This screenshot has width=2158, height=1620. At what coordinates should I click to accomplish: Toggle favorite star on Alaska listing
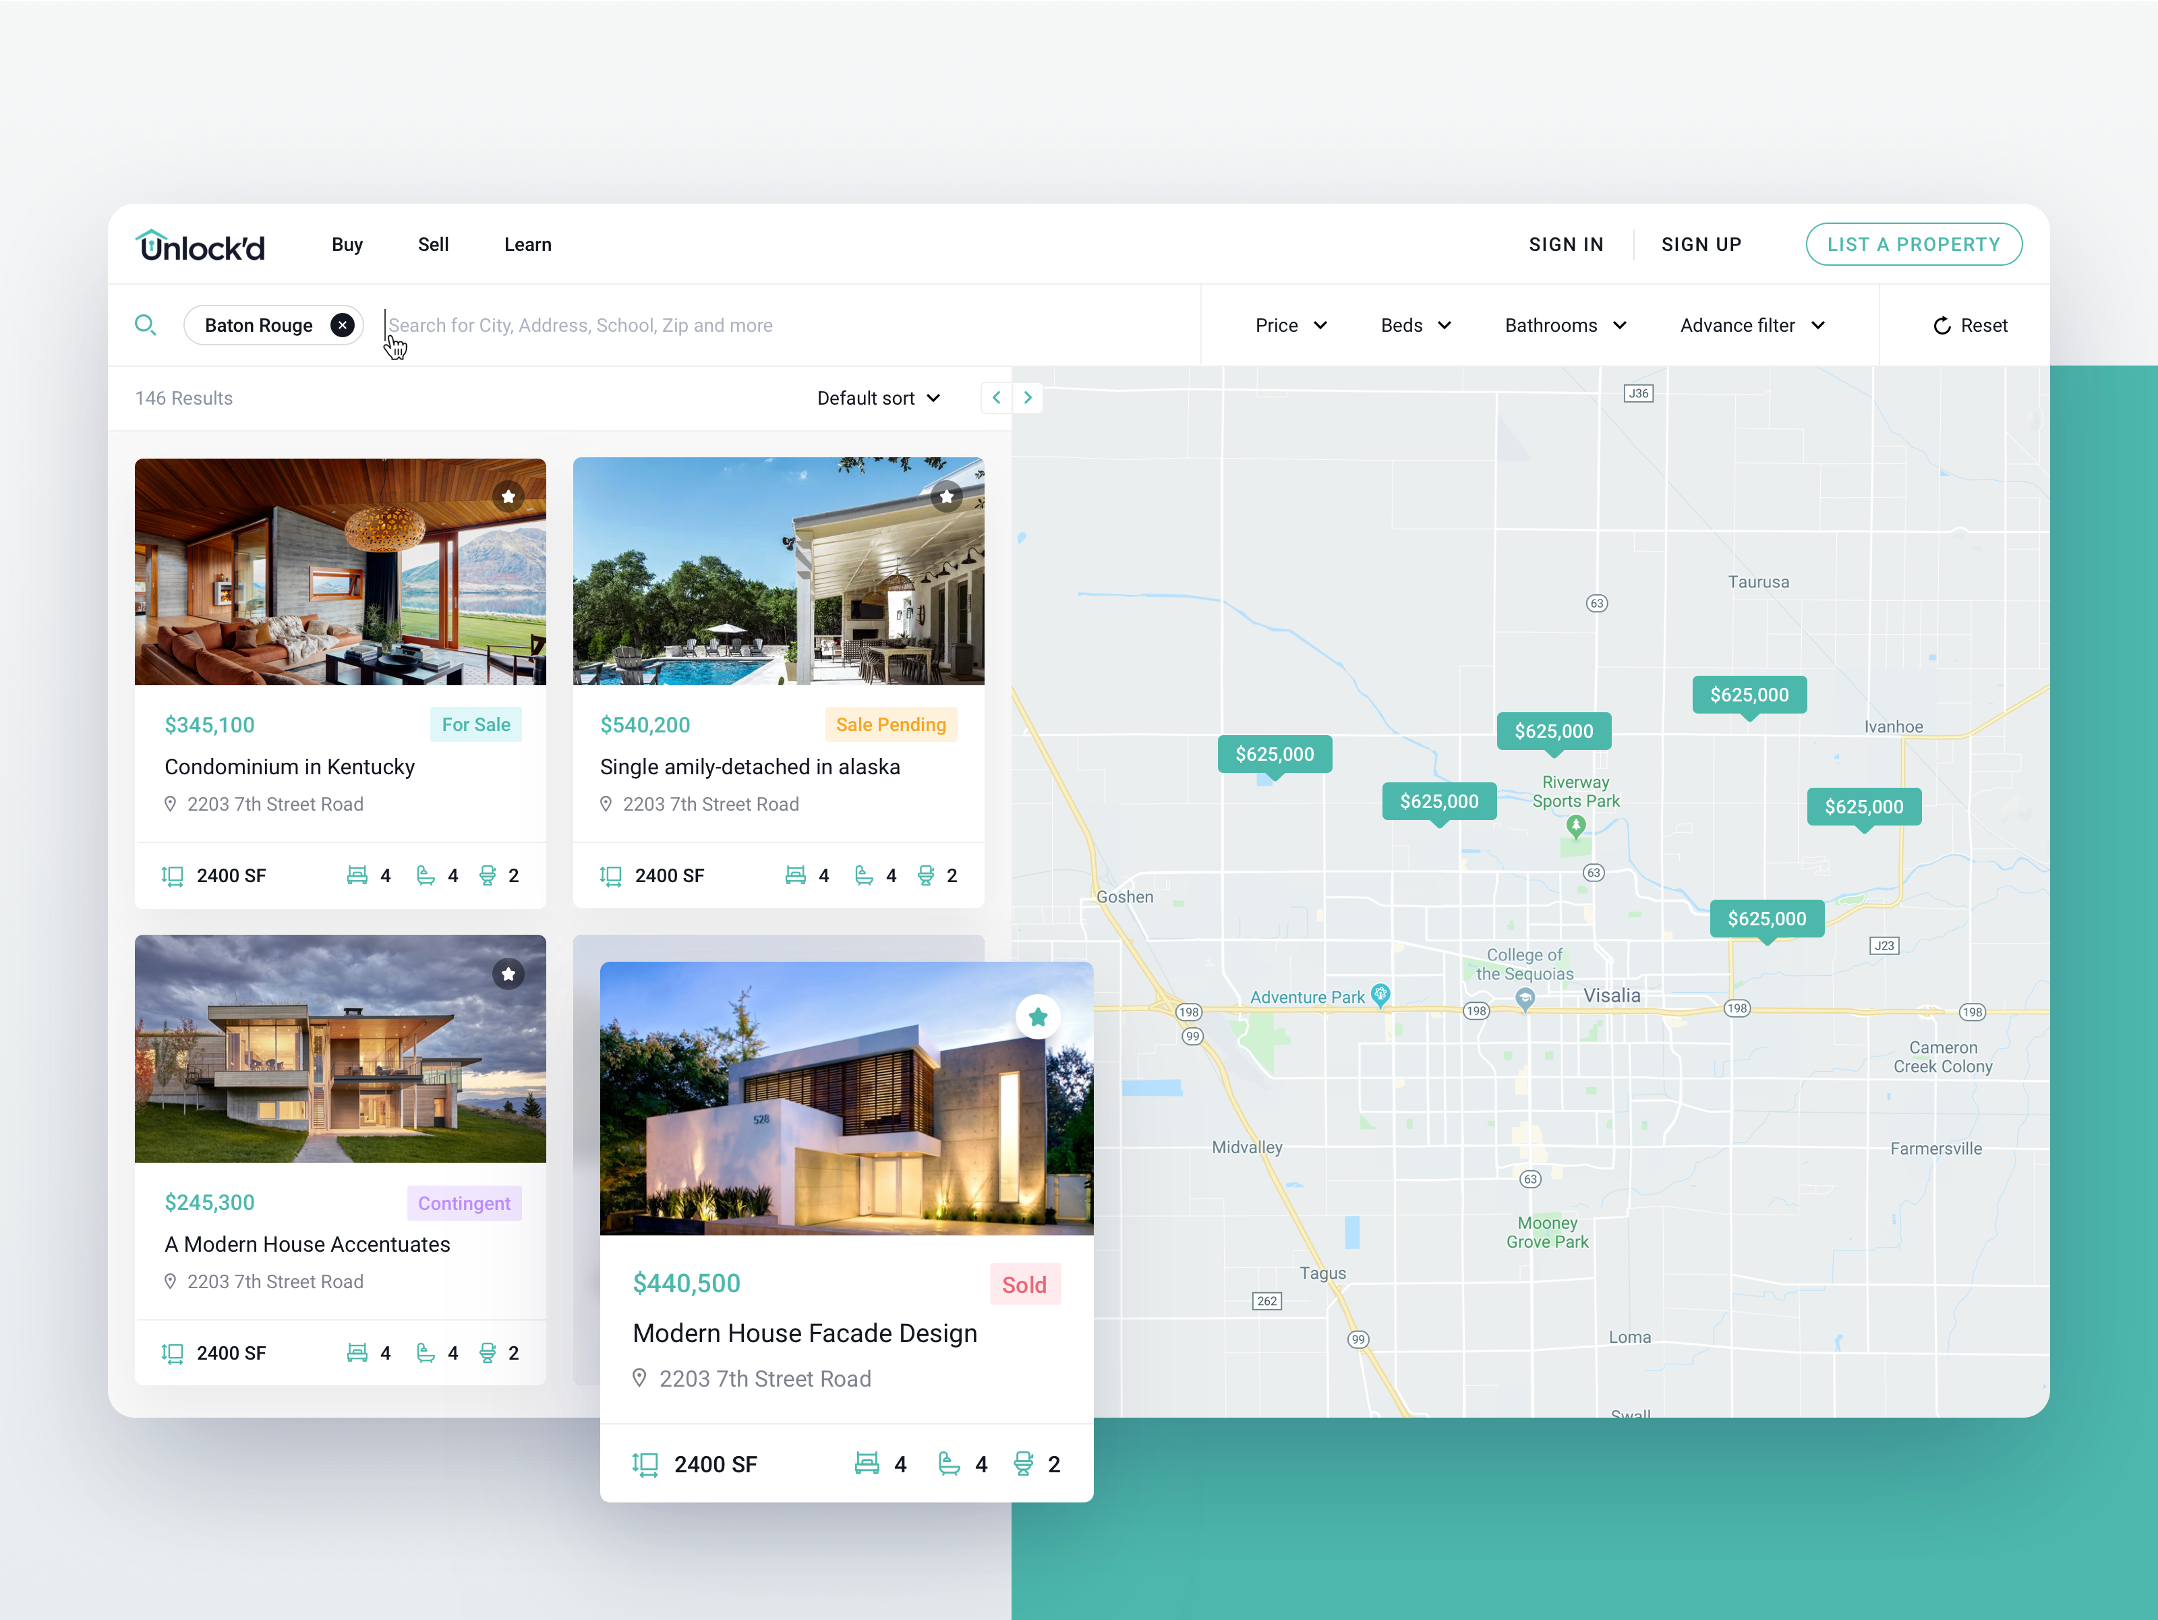click(946, 497)
